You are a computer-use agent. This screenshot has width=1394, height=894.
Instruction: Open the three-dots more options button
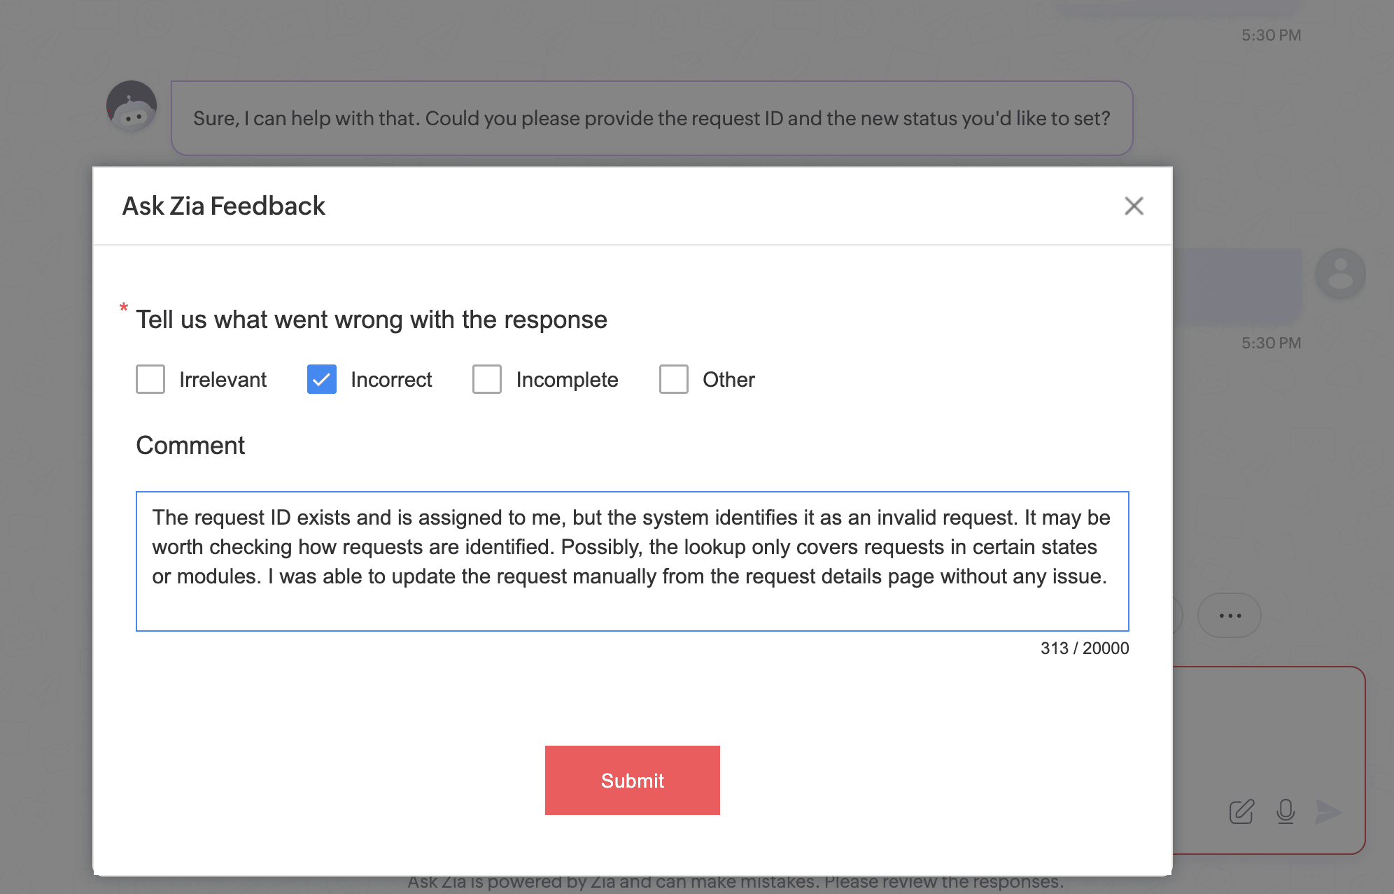(x=1230, y=616)
